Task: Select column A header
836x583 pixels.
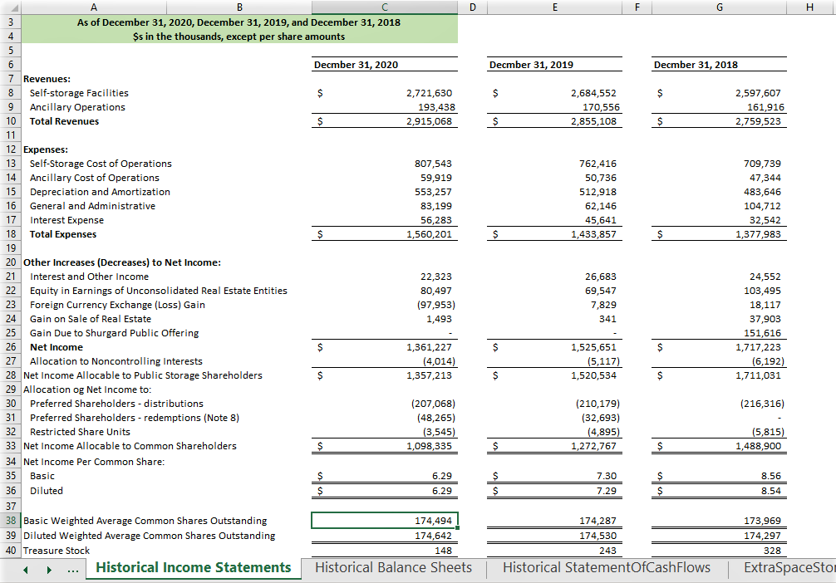Action: (x=93, y=7)
